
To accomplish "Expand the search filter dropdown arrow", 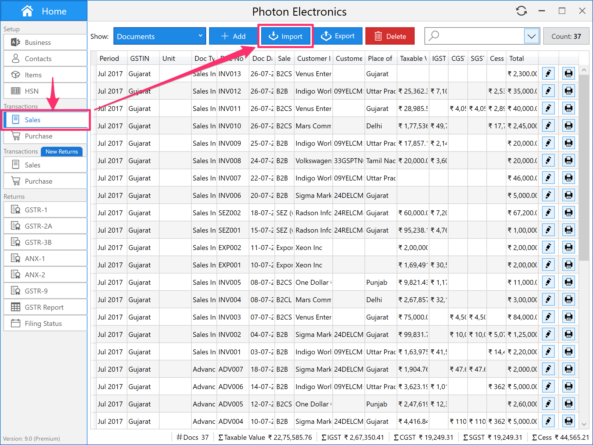I will (531, 36).
